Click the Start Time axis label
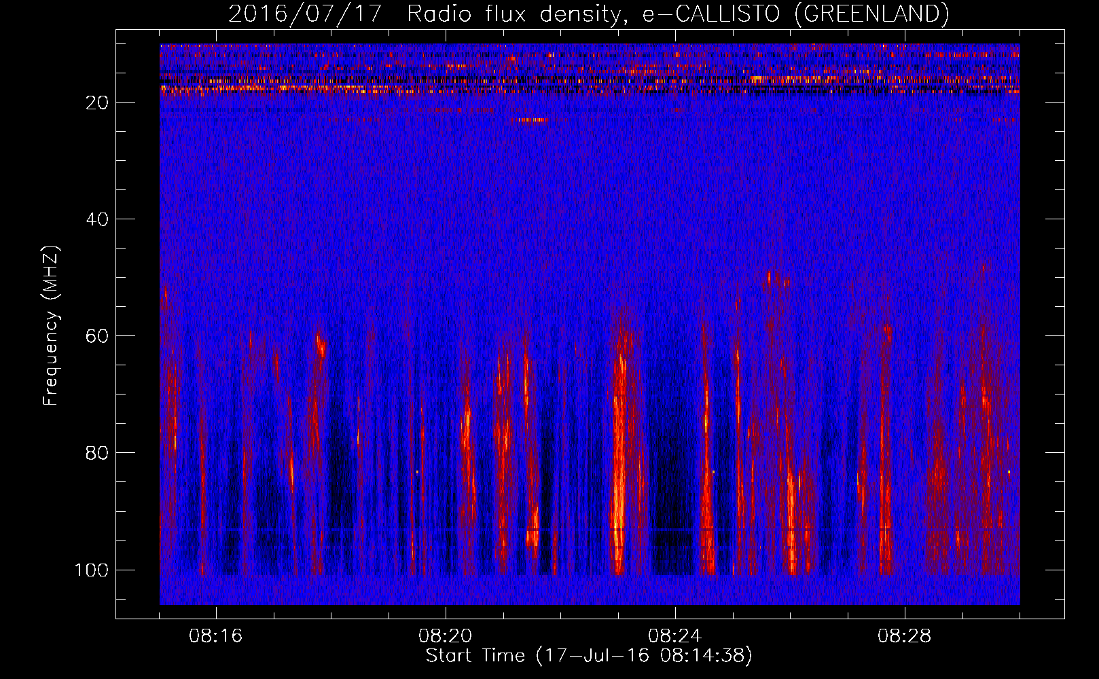The image size is (1099, 679). click(x=589, y=656)
